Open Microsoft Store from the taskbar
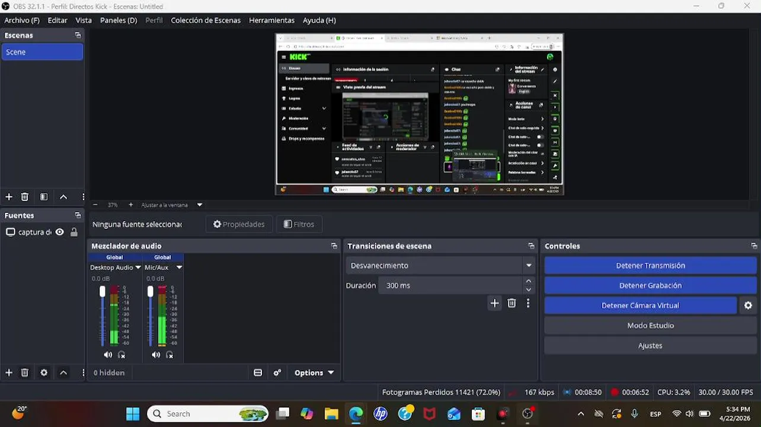 tap(478, 413)
